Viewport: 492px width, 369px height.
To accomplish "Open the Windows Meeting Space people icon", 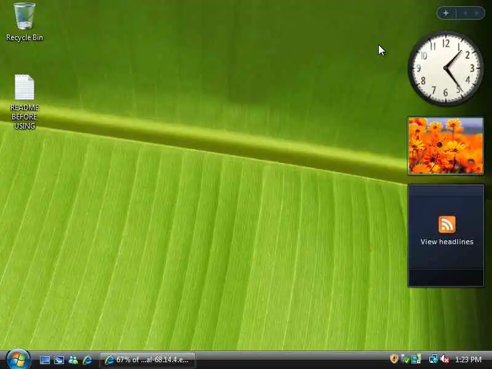I will point(73,360).
